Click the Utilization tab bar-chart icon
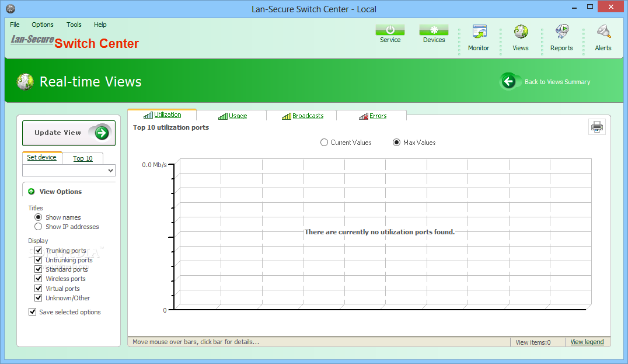 [x=148, y=115]
